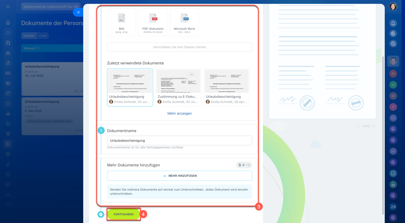Zoom in preview with plus icon

(373, 126)
